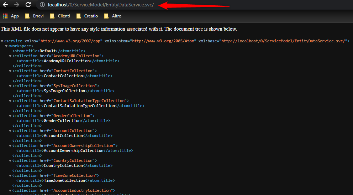Collapse the workspace node
The height and width of the screenshot is (195, 353).
tap(6, 46)
